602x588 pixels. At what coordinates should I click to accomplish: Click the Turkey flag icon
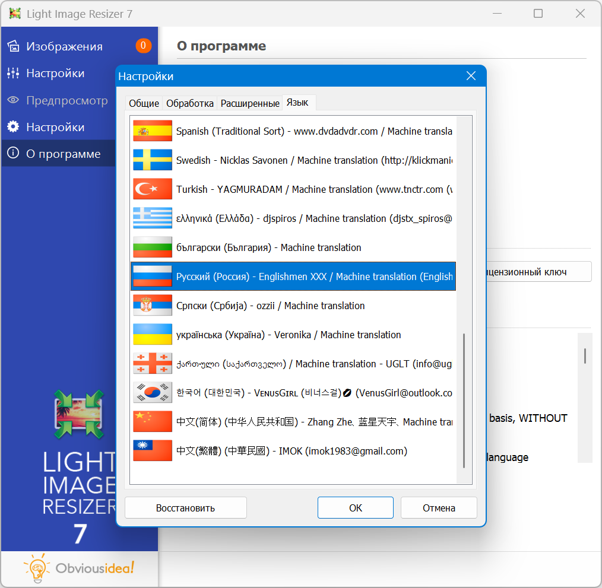(153, 189)
